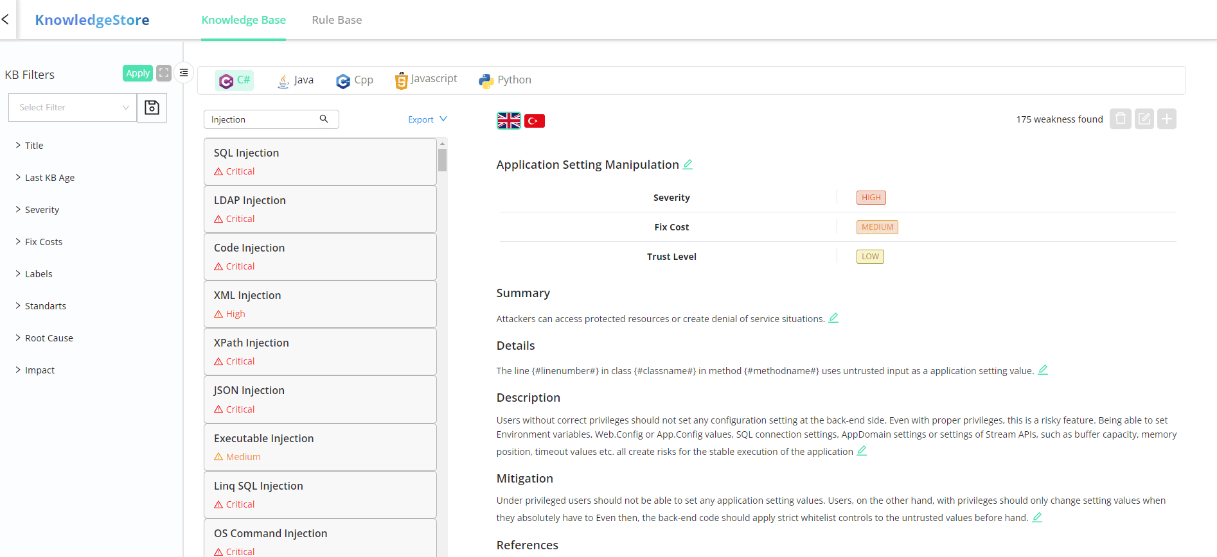Toggle the filter panel collapse list icon
Screen dimensions: 1217x557
click(x=184, y=73)
